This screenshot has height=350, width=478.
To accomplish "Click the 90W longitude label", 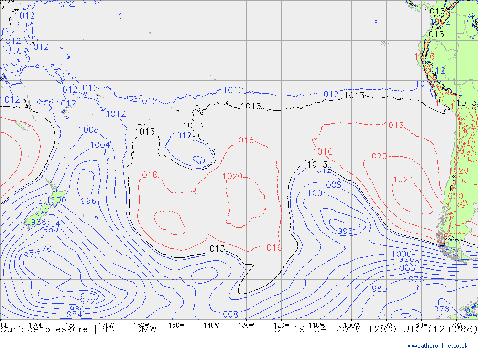I will point(387,325).
